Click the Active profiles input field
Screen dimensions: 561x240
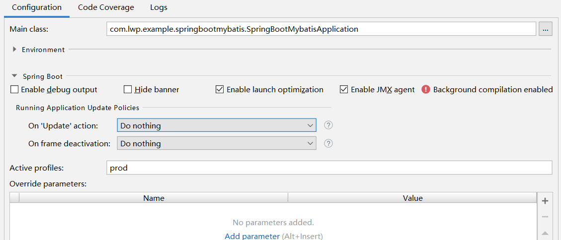pos(329,168)
